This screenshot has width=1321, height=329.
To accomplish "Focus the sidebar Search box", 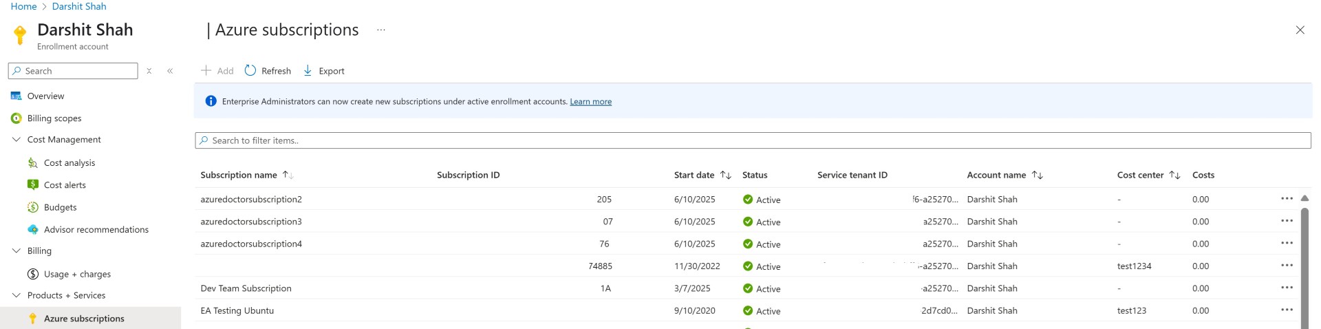I will click(x=73, y=71).
